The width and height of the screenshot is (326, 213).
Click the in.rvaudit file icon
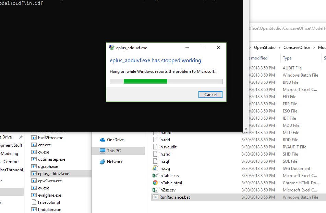click(x=155, y=147)
